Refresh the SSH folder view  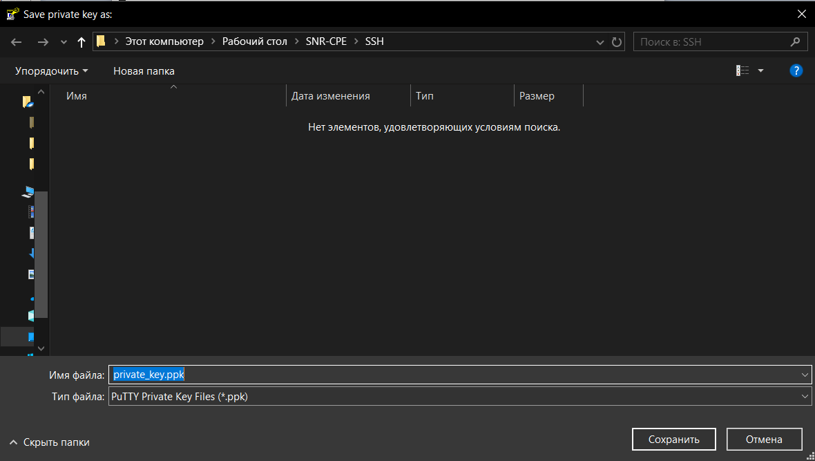(x=617, y=41)
